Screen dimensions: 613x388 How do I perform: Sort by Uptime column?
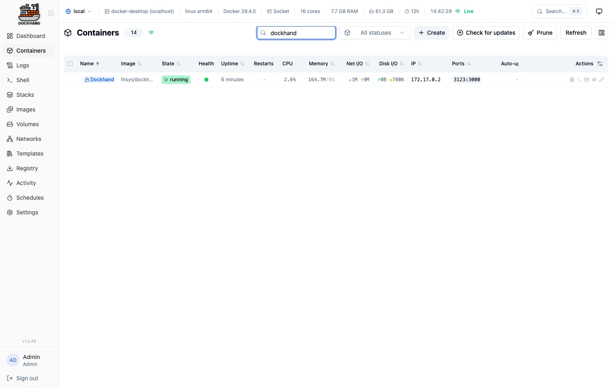click(233, 64)
